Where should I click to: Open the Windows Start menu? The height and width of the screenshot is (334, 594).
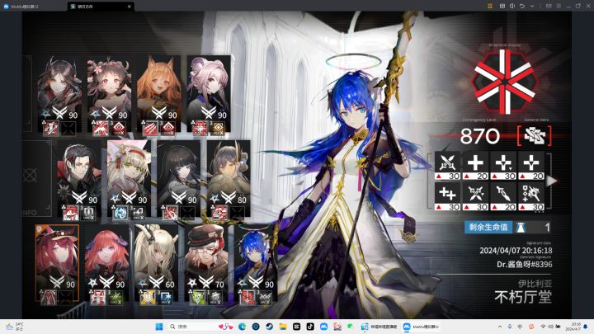(x=159, y=327)
